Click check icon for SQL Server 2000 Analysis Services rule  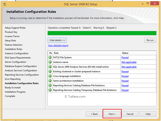click(50, 67)
